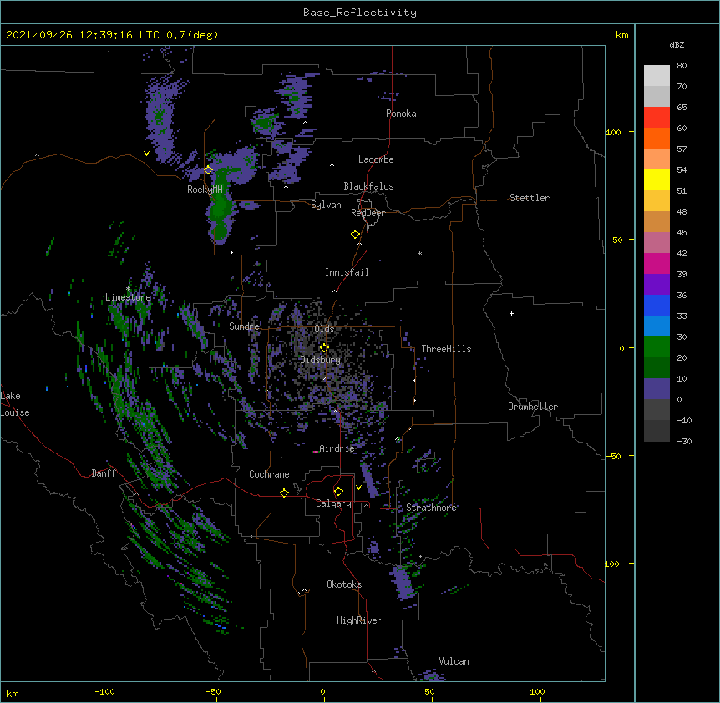Click the Sylvan label on map

pos(326,205)
